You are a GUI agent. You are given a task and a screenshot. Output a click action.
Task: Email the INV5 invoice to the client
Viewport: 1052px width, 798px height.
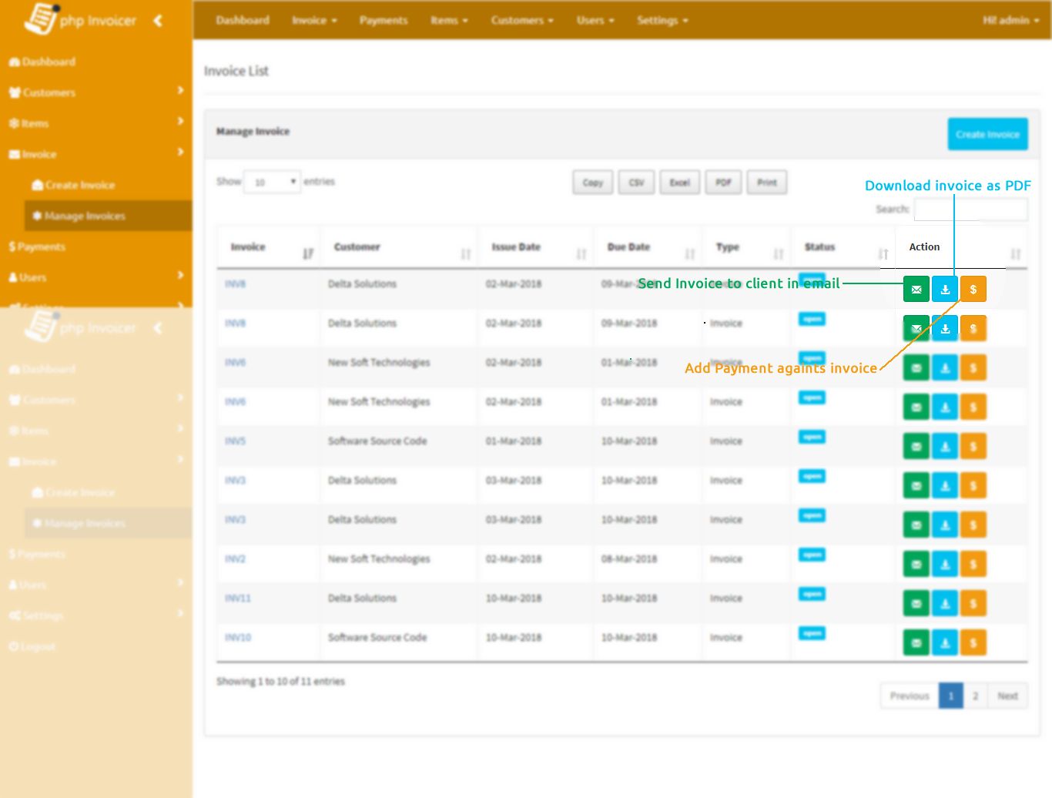tap(916, 447)
